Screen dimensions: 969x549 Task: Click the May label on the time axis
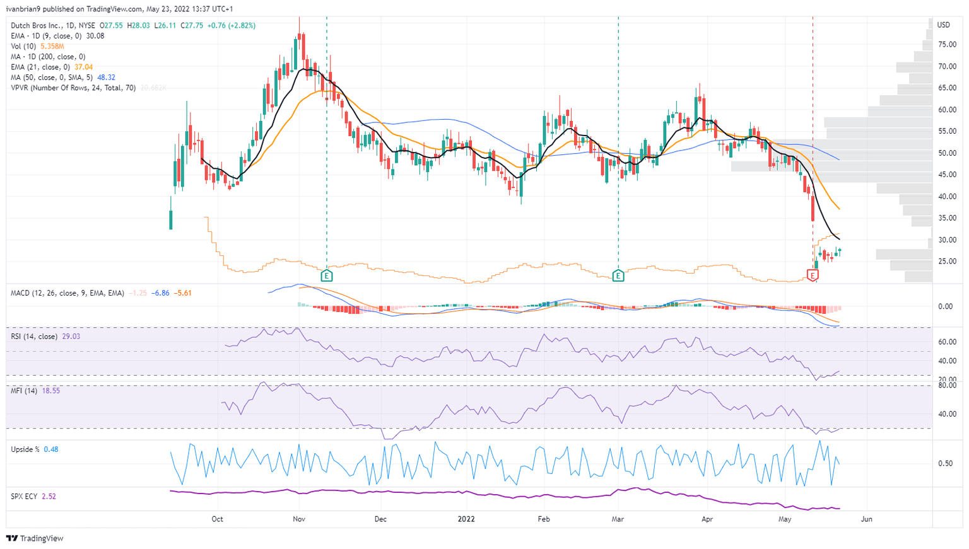pos(785,519)
